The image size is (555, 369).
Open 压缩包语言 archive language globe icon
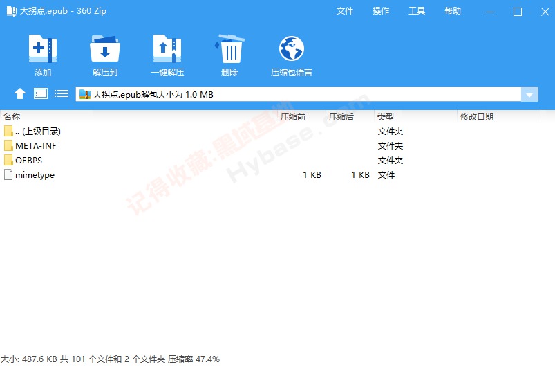(291, 48)
